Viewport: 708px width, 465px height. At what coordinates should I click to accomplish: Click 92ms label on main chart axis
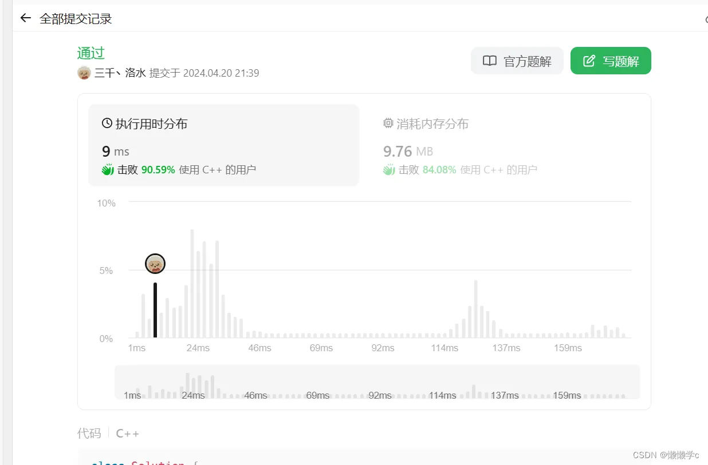coord(383,348)
